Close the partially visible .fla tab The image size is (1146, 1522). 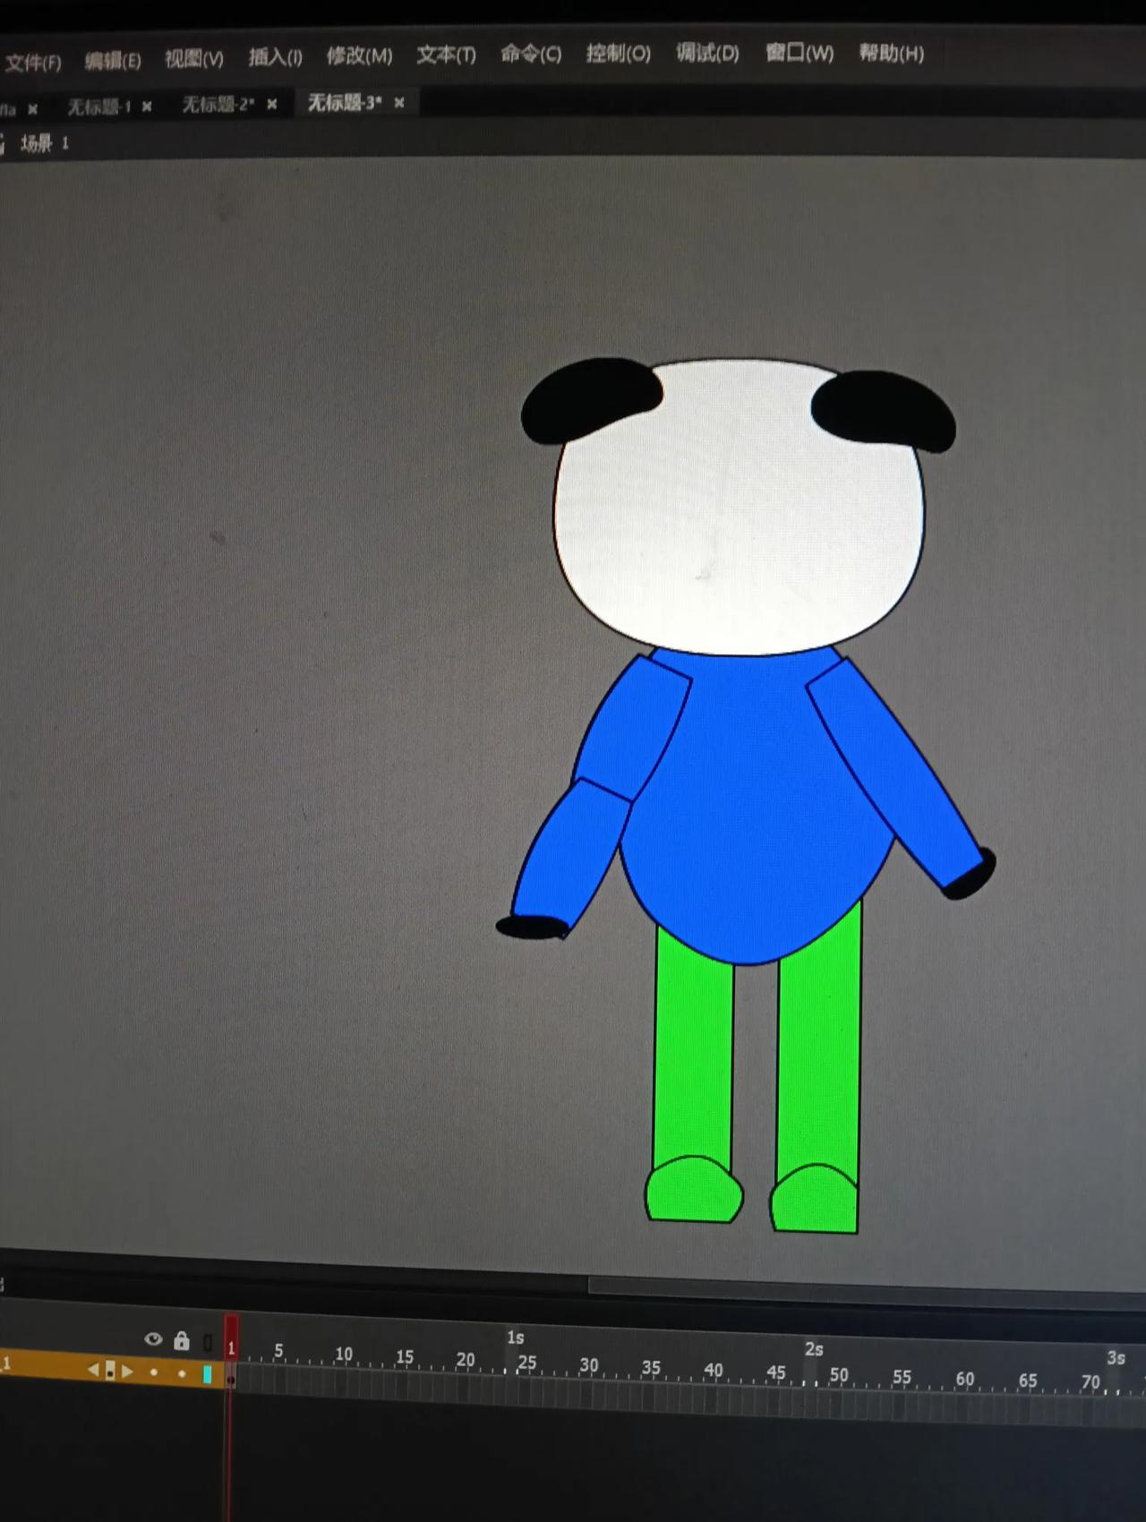coord(33,109)
